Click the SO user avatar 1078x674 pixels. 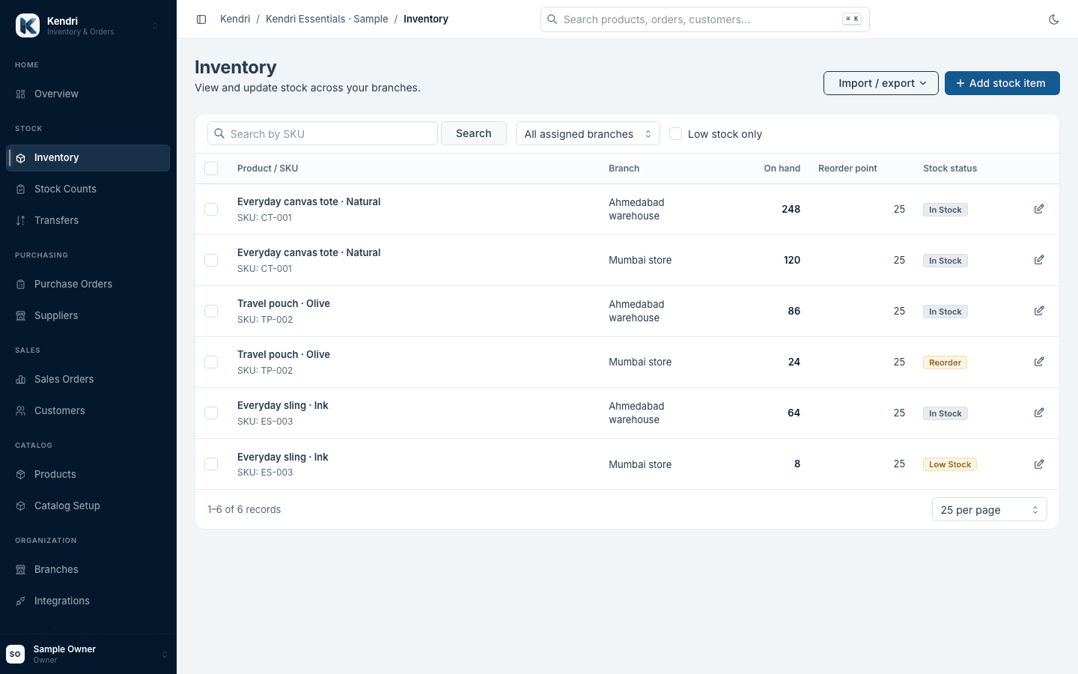tap(15, 654)
